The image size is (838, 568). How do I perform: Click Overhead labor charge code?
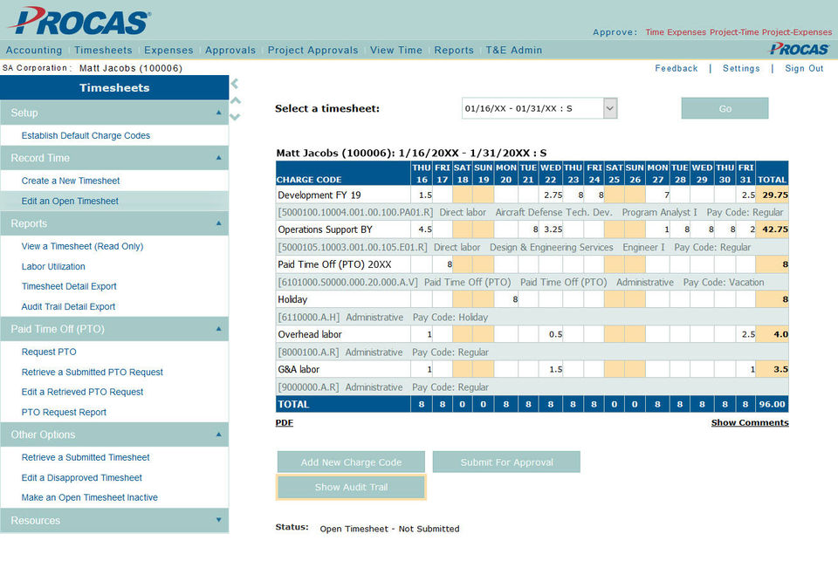coord(310,334)
